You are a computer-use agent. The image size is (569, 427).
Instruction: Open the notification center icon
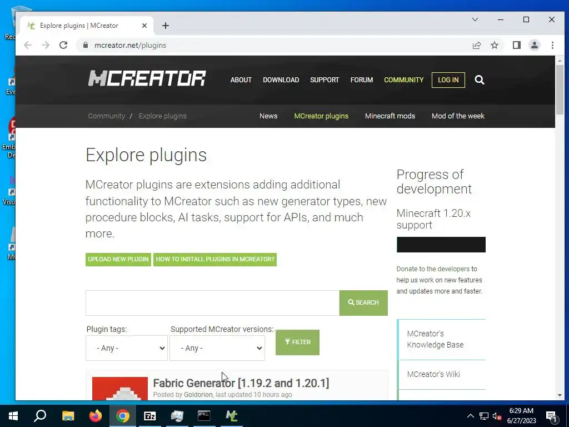point(551,416)
